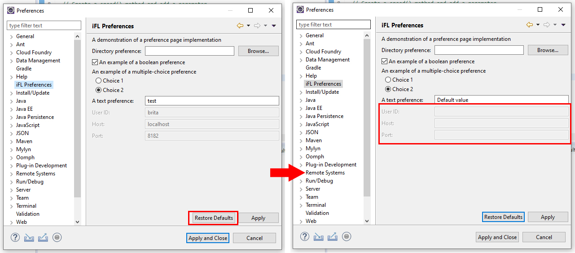The image size is (575, 253).
Task: Open help in the right Preferences window
Action: pyautogui.click(x=305, y=236)
